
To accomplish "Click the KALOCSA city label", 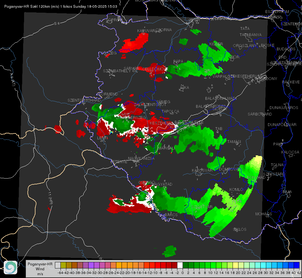I will (x=290, y=152).
